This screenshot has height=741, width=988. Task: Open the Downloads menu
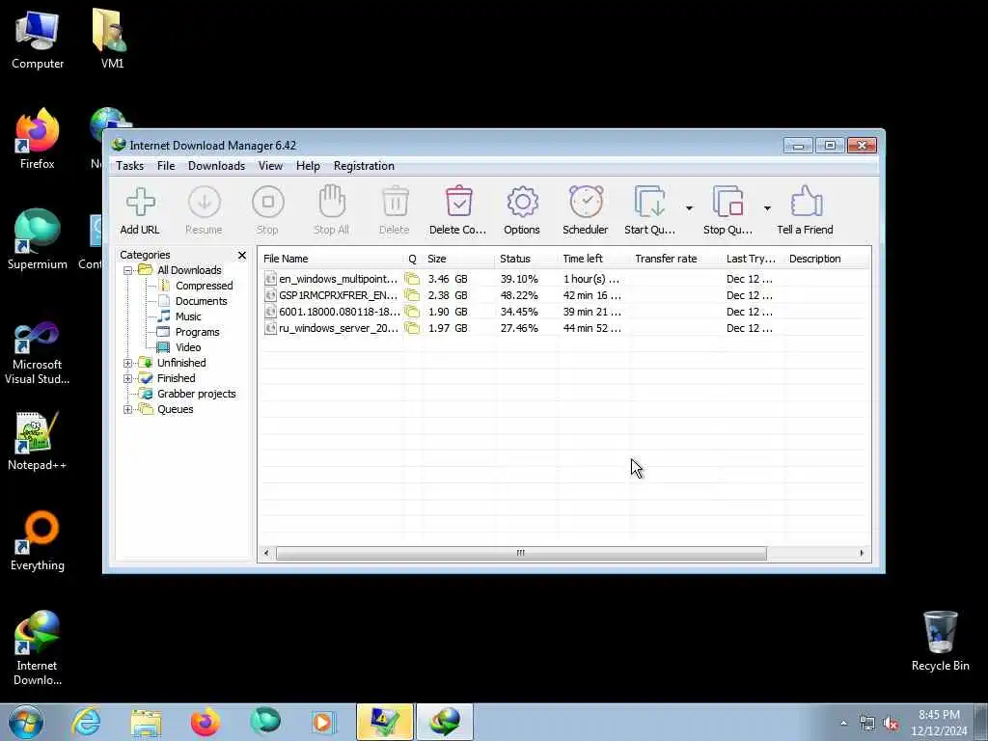tap(217, 166)
